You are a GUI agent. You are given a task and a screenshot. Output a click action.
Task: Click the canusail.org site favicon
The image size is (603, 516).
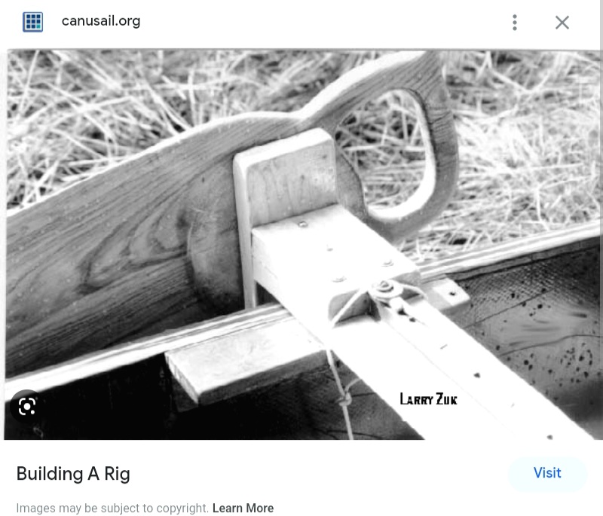coord(32,22)
